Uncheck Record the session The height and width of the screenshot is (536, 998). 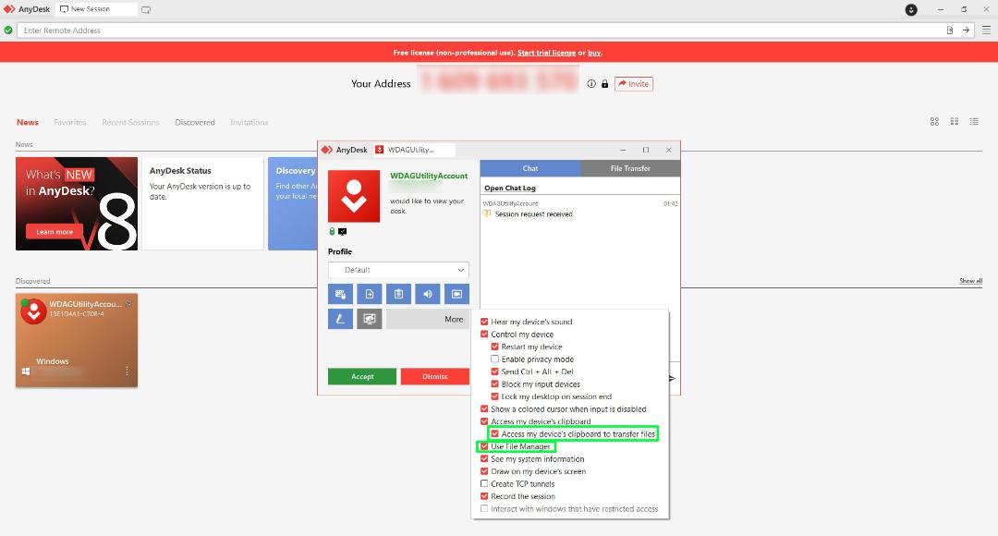click(484, 496)
